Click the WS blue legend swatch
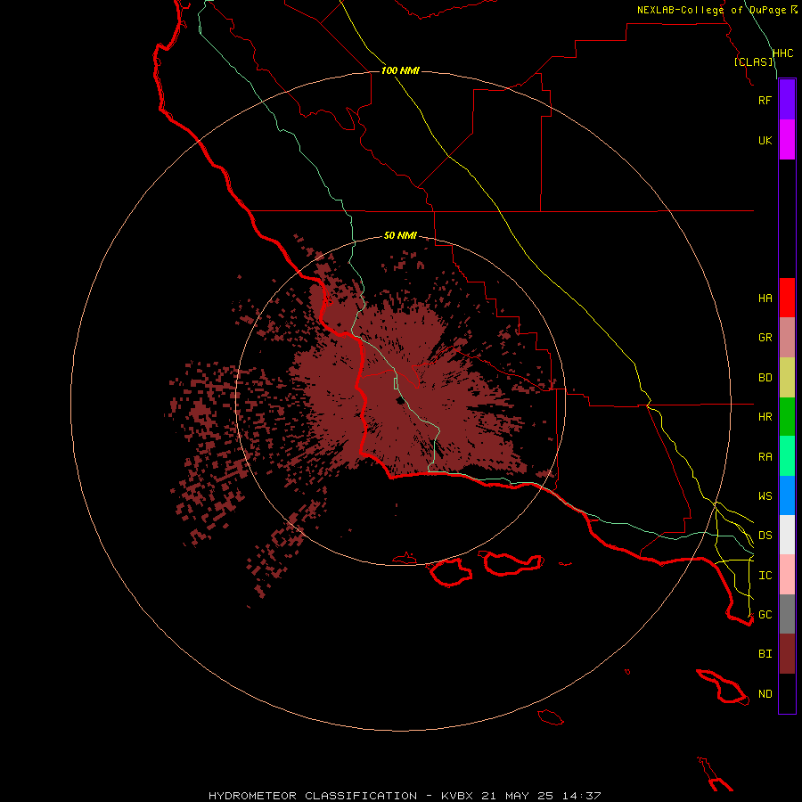The width and height of the screenshot is (802, 802). [x=787, y=495]
